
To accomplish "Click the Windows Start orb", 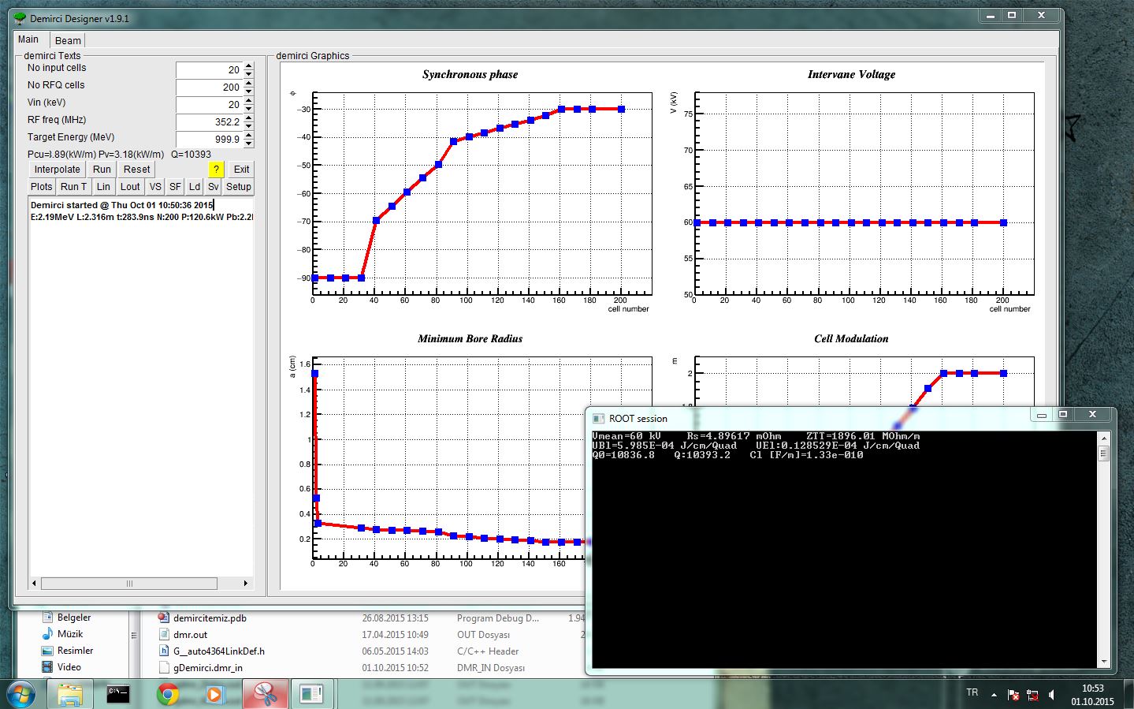I will 21,695.
